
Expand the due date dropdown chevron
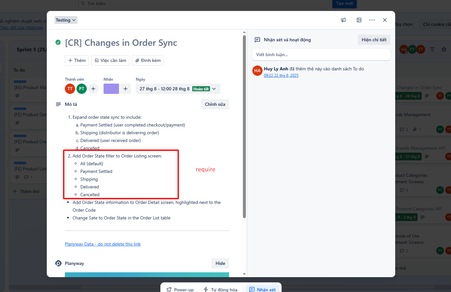pyautogui.click(x=214, y=89)
